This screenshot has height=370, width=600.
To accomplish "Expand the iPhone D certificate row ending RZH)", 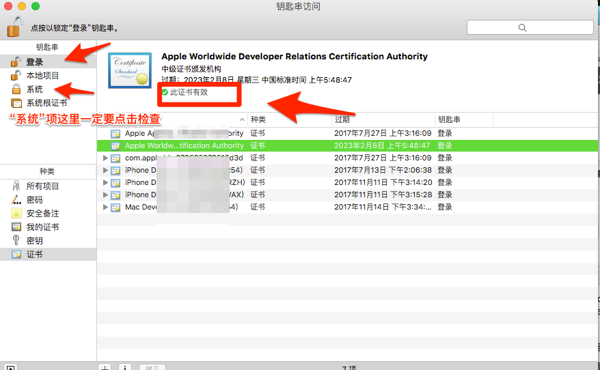I will [105, 182].
